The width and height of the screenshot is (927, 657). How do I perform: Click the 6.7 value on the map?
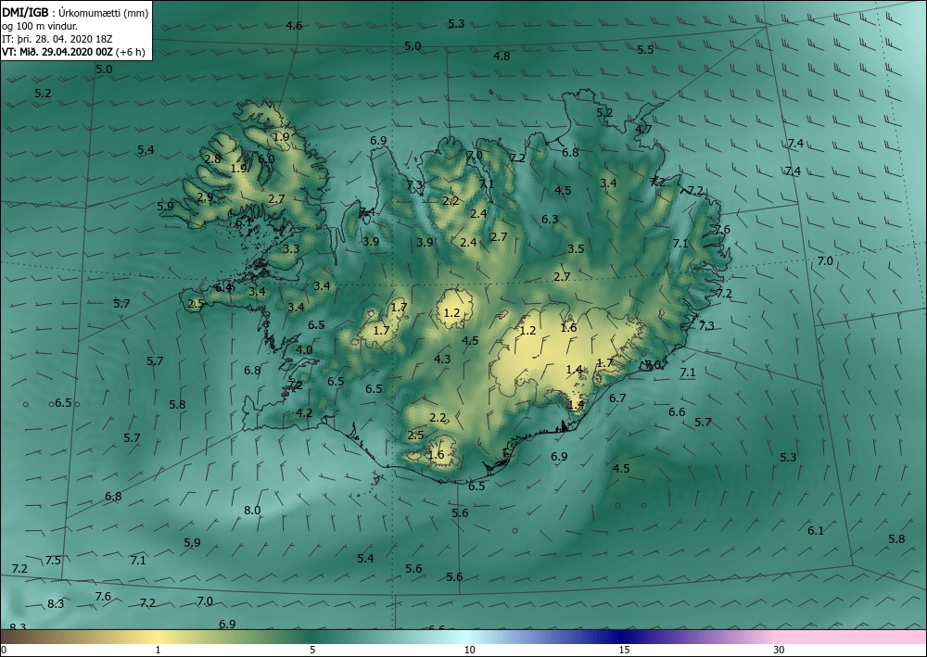[x=617, y=398]
